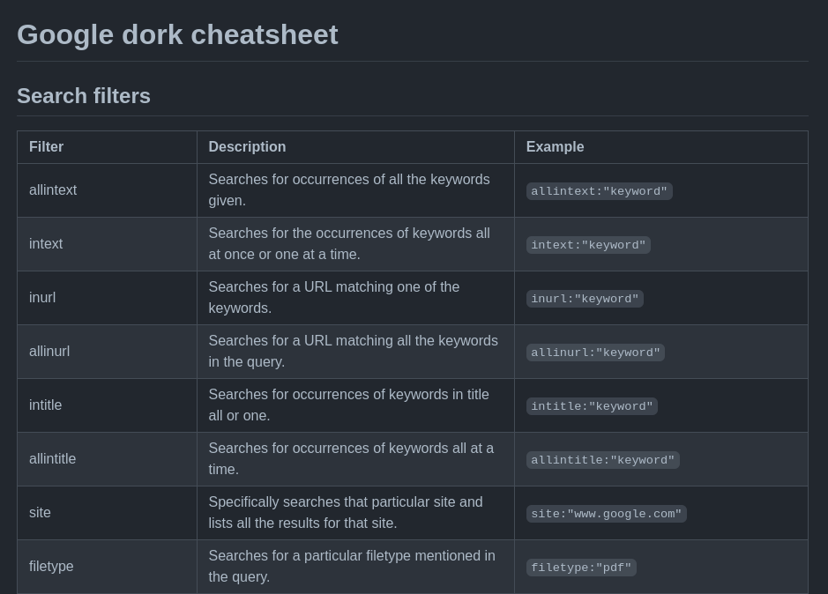
Task: Click the Description column header
Action: click(x=247, y=147)
